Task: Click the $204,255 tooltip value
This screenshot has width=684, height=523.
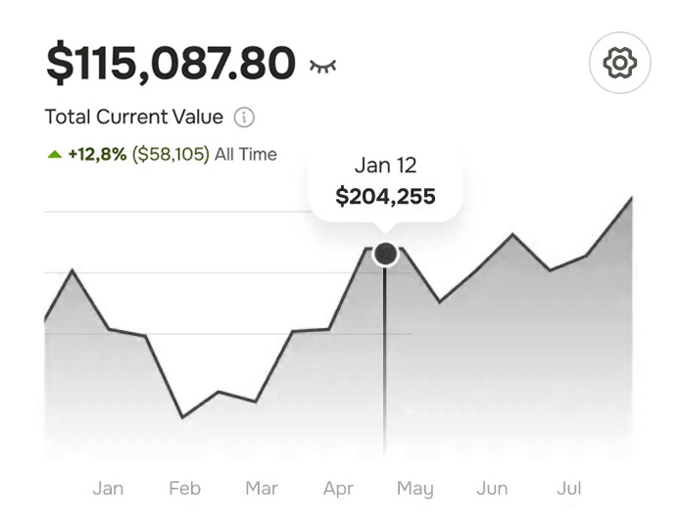Action: [385, 196]
